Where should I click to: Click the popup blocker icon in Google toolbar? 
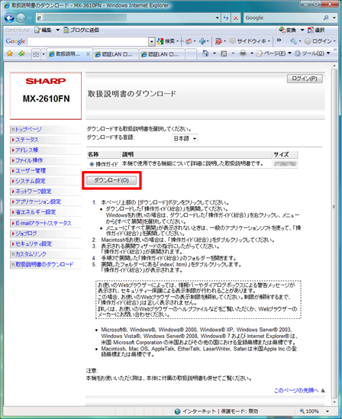click(x=218, y=41)
